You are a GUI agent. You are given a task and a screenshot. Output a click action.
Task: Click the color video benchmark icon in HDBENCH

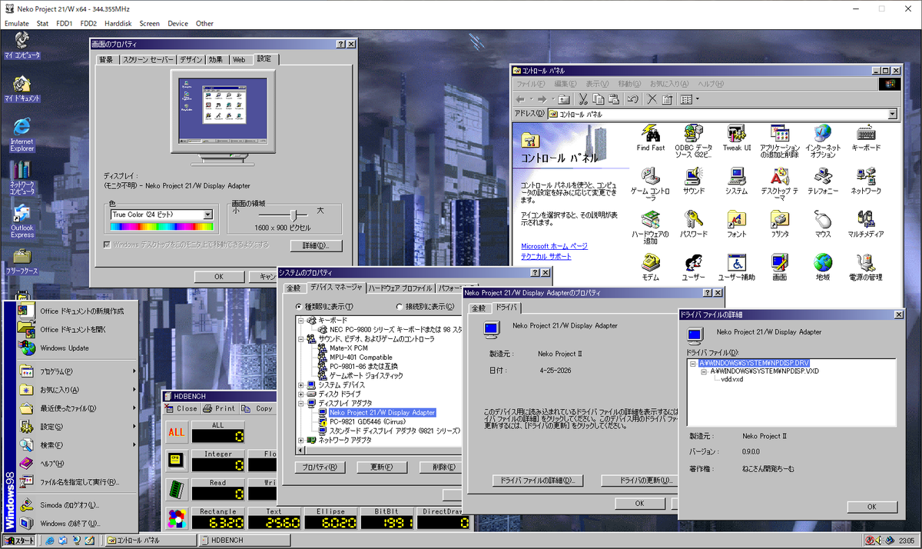pyautogui.click(x=177, y=518)
